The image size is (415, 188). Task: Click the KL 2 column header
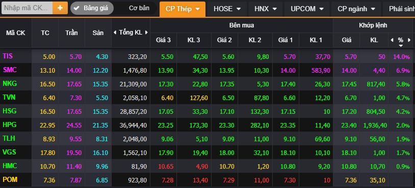pyautogui.click(x=255, y=40)
